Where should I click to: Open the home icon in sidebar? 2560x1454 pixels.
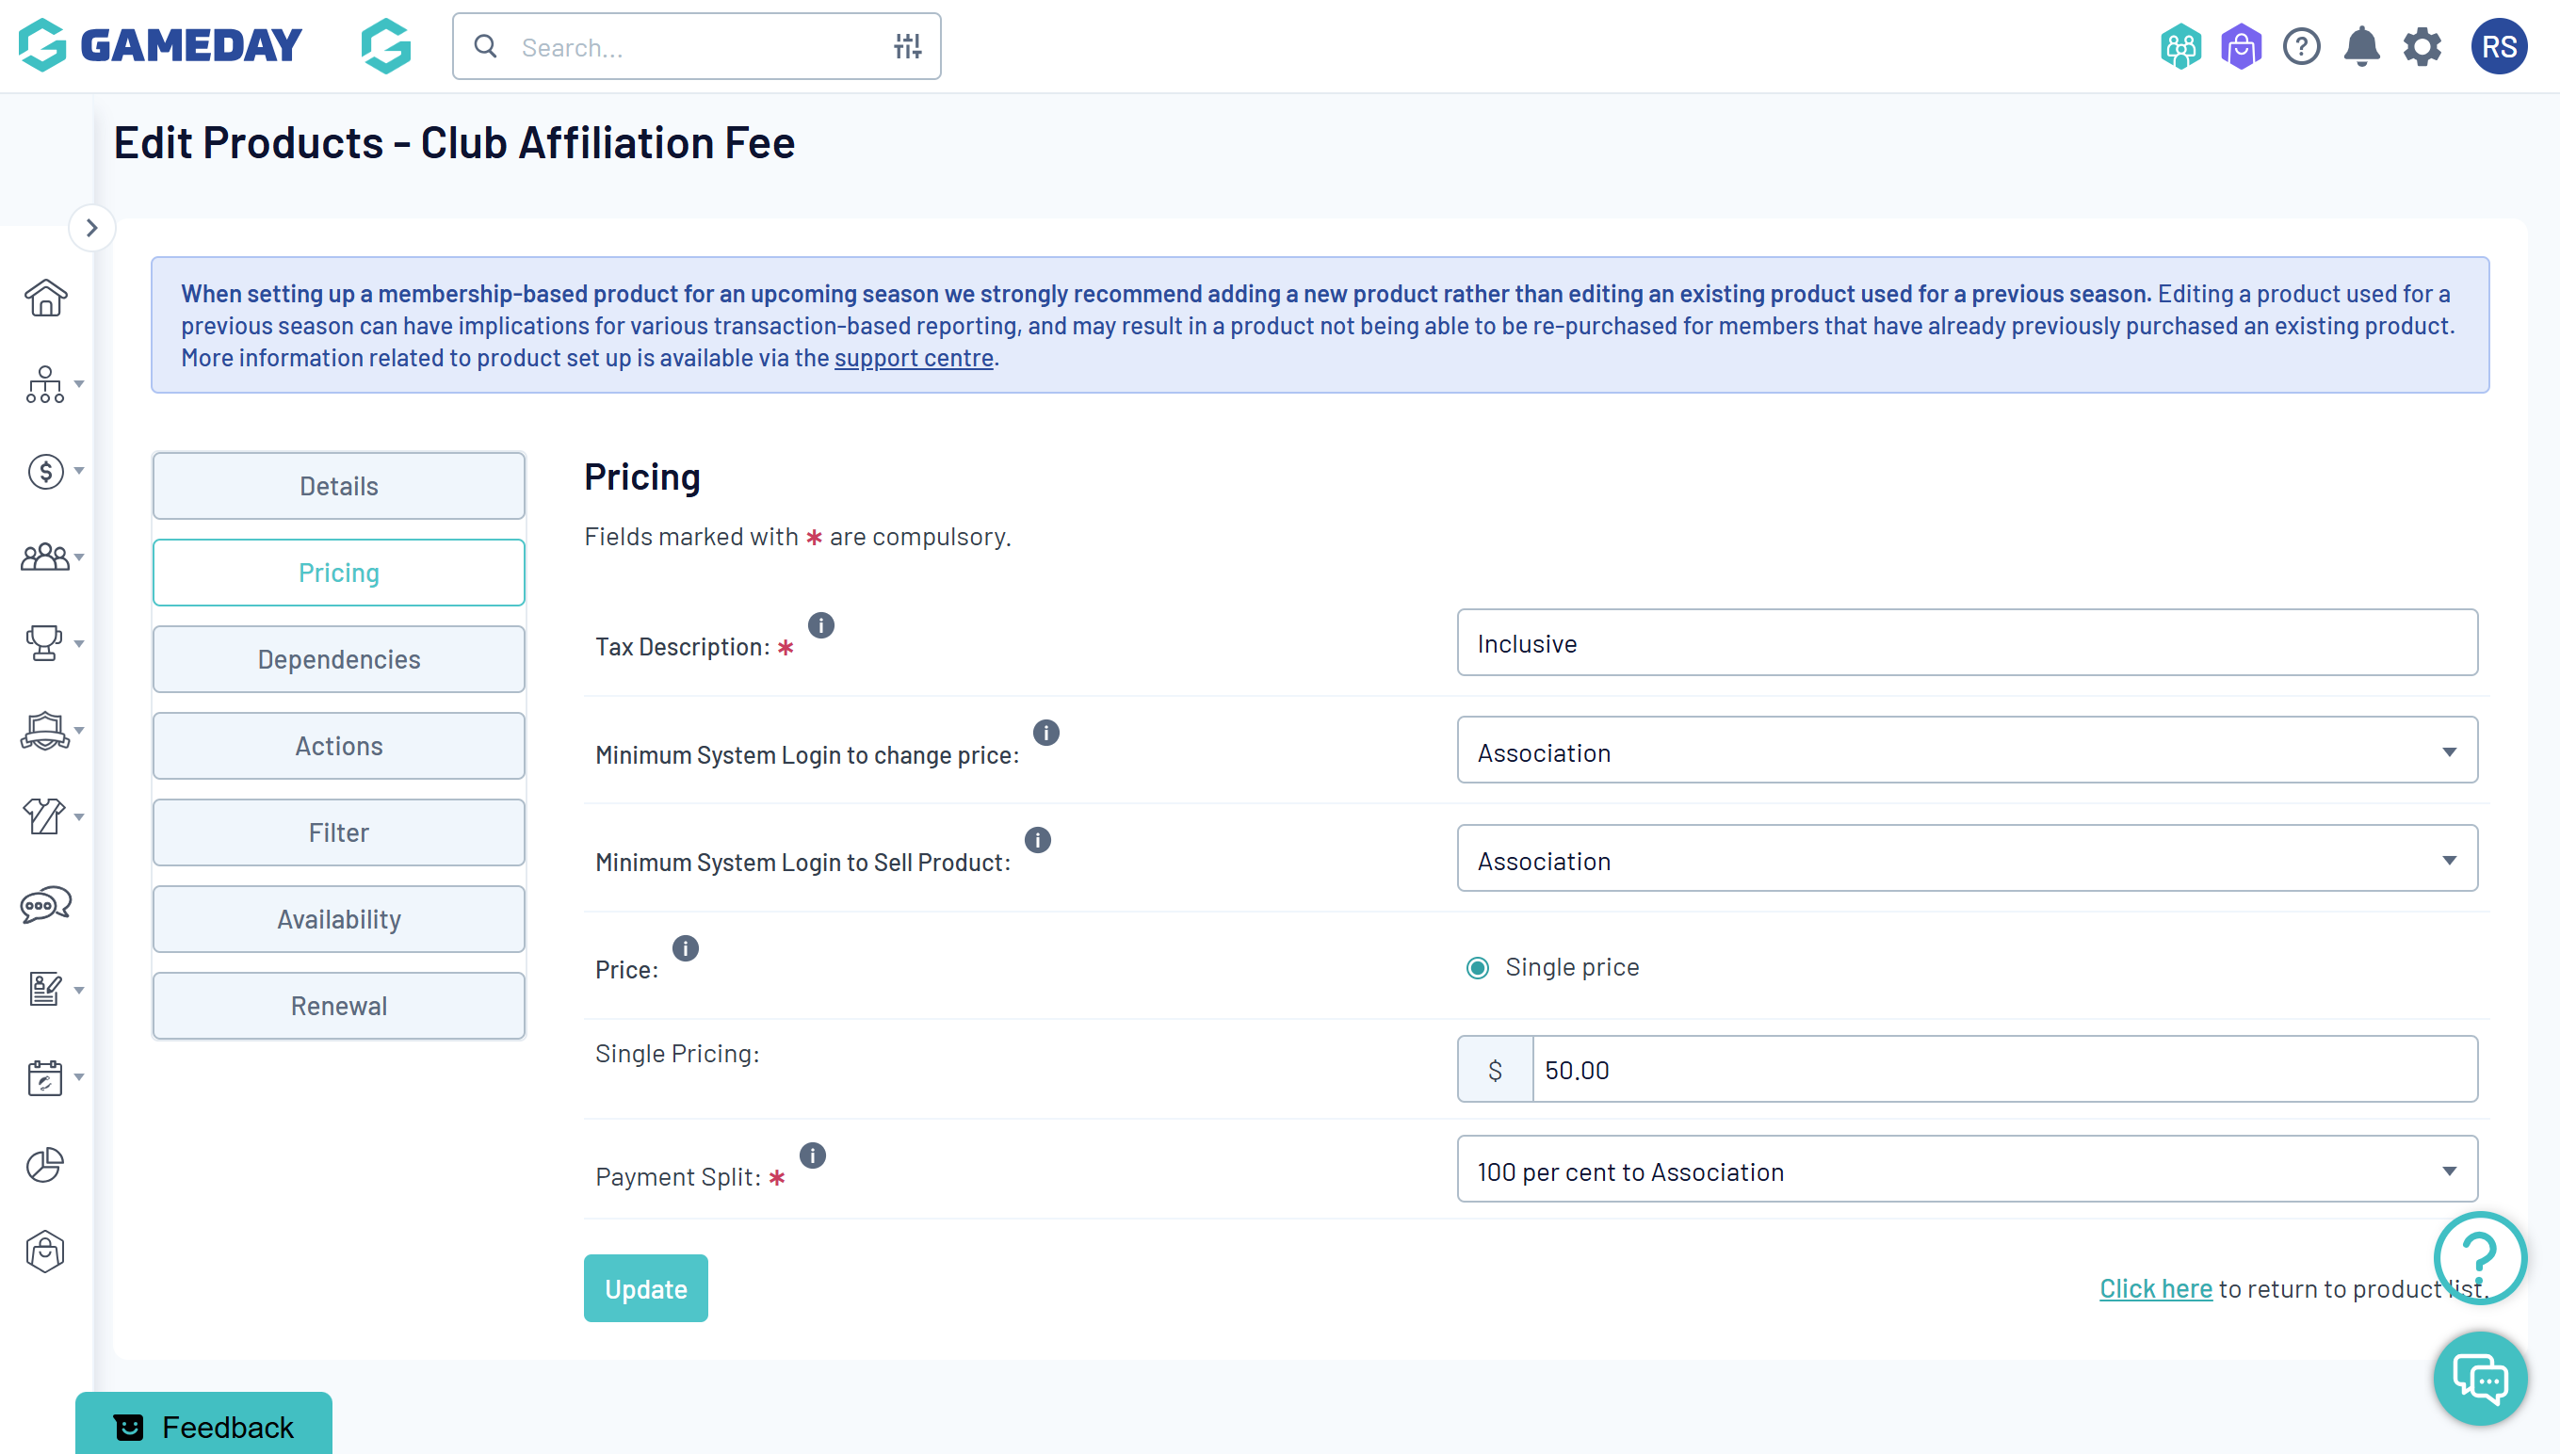point(45,298)
